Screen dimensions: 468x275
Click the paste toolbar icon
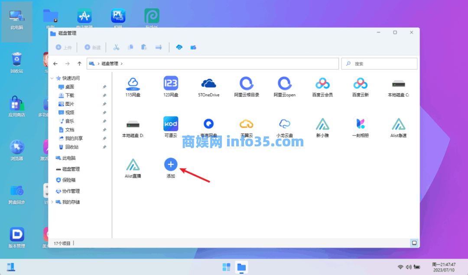(x=144, y=48)
